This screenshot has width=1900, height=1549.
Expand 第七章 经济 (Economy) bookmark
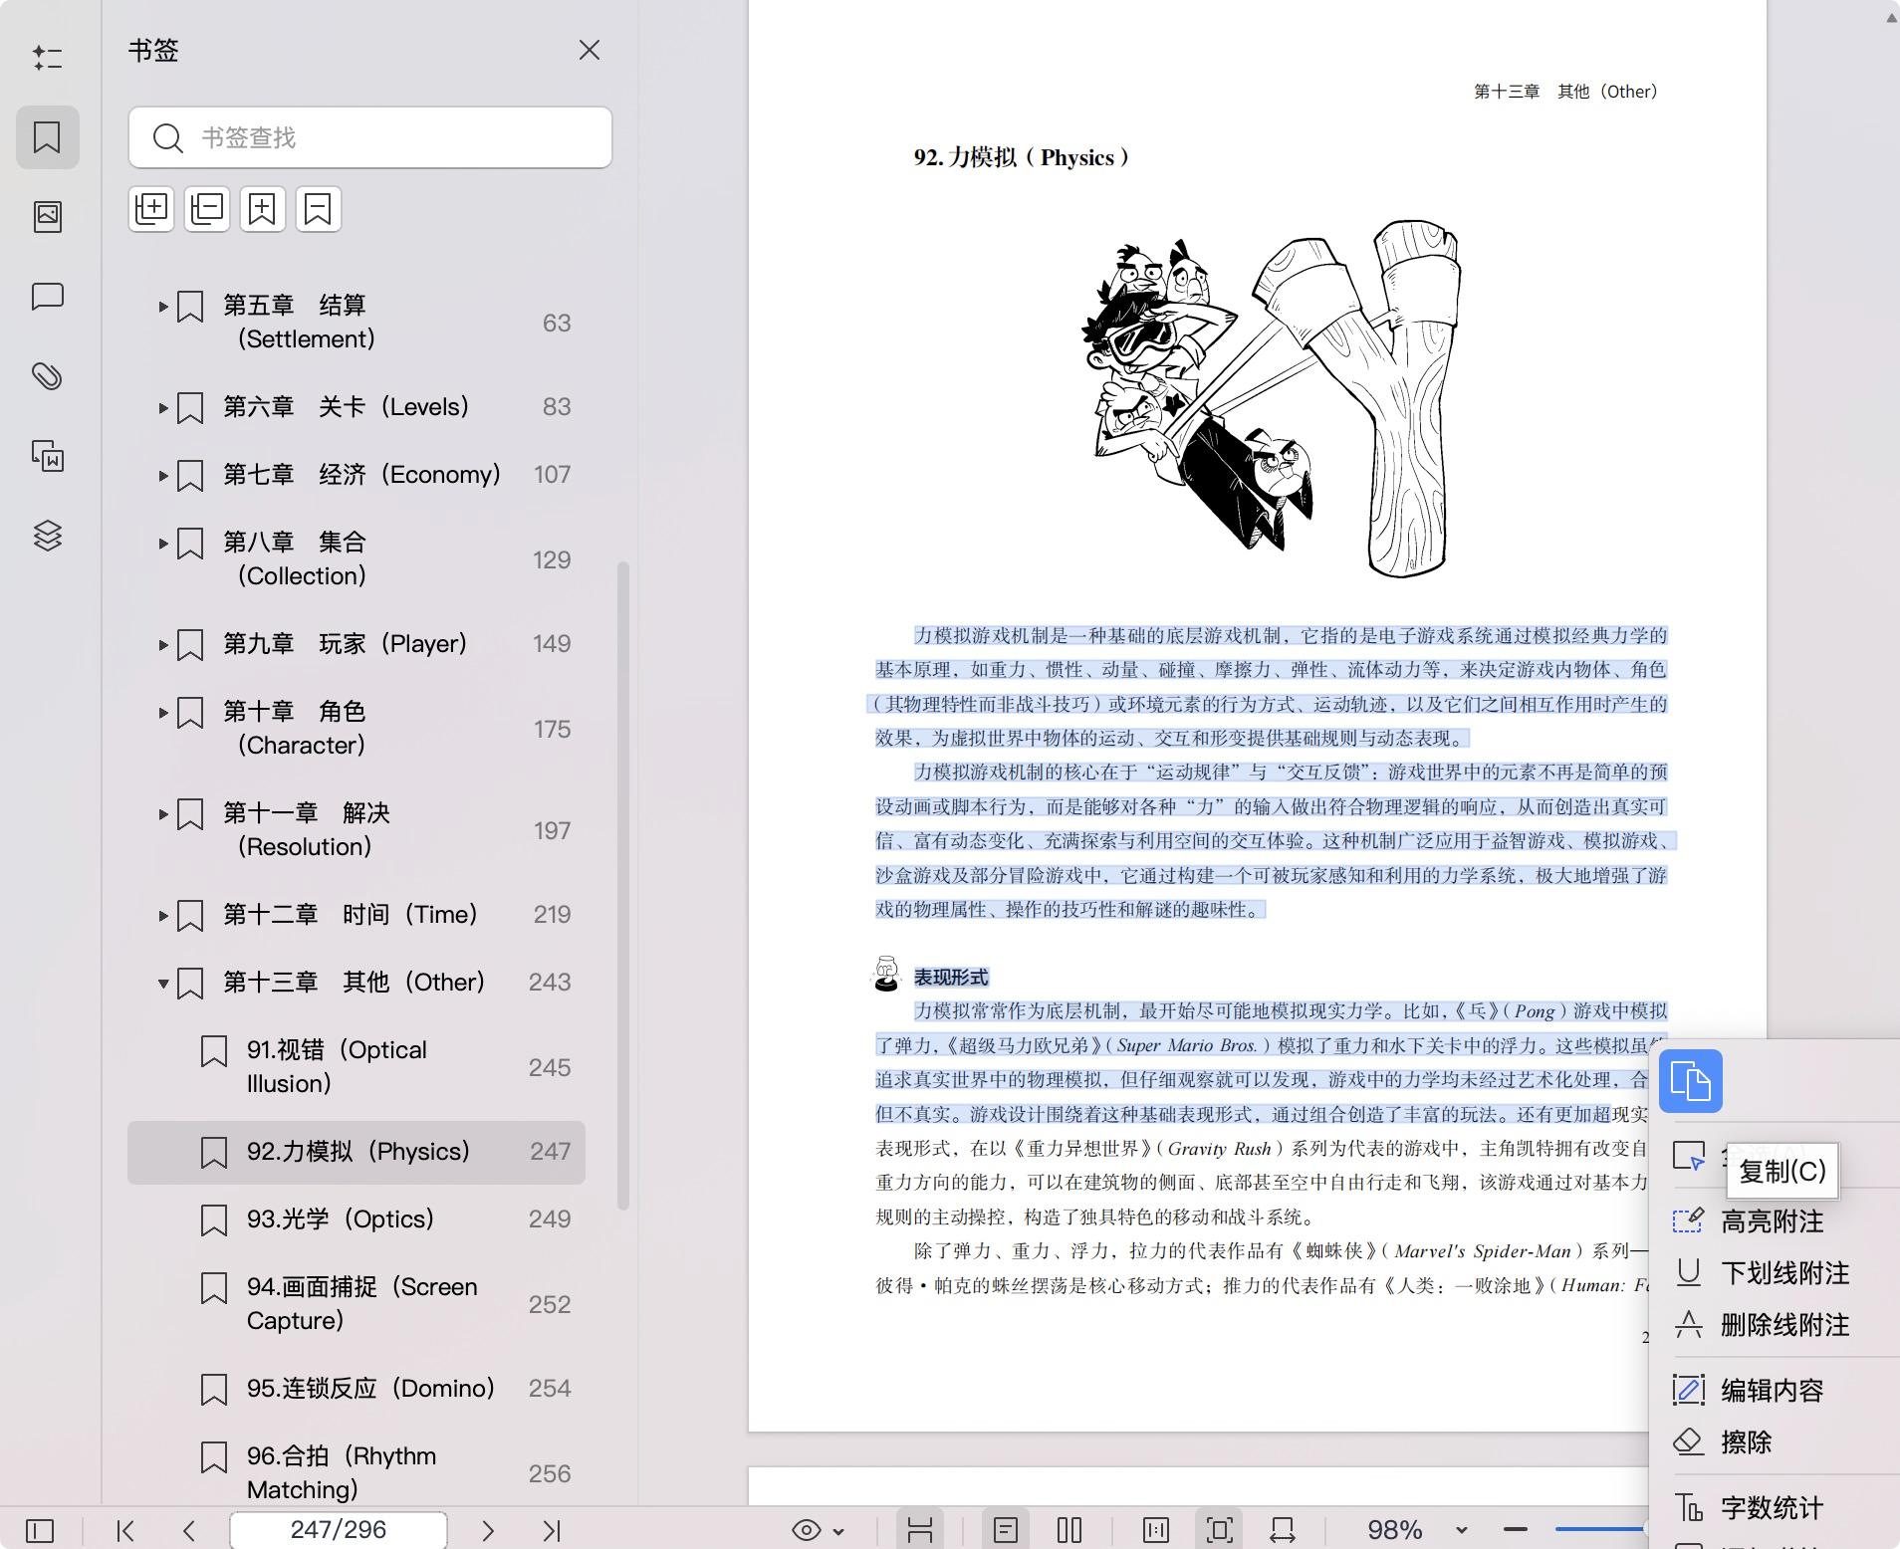(x=163, y=475)
